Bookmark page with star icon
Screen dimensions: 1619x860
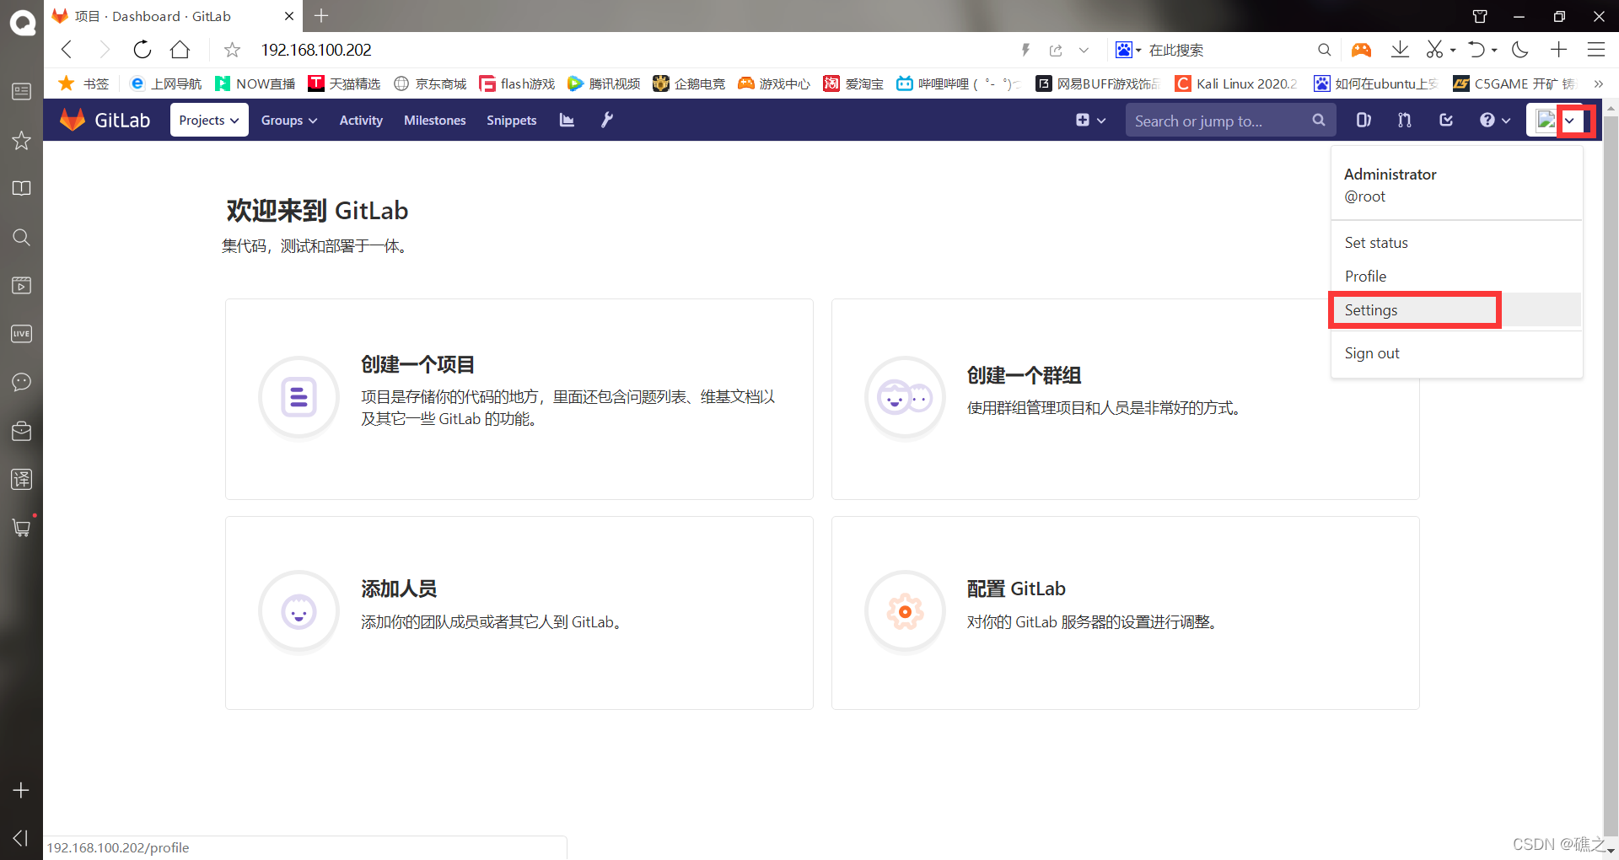[x=232, y=50]
